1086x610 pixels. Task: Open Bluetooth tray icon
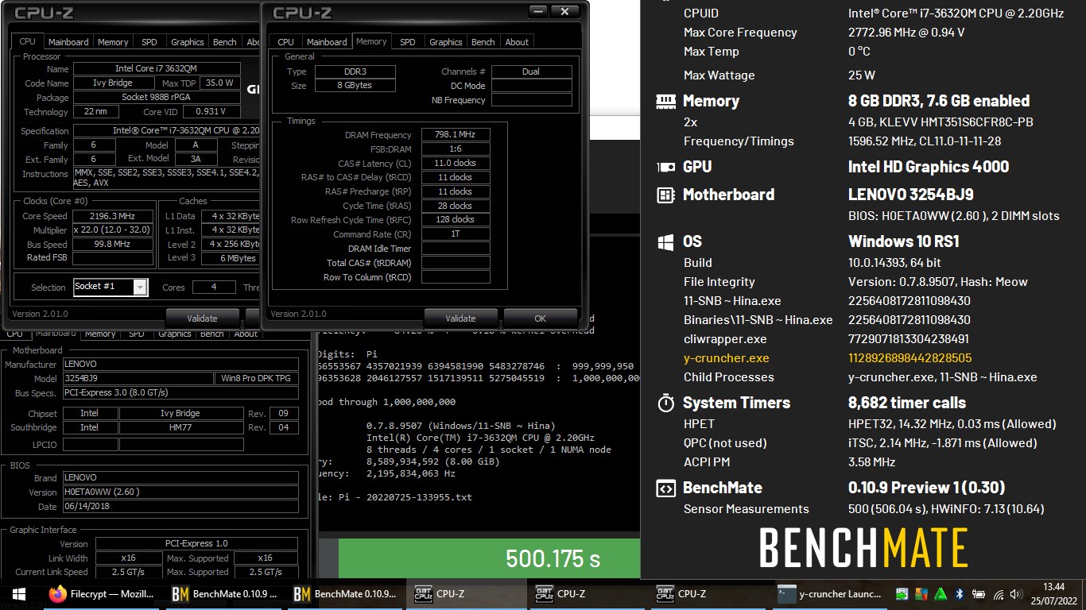click(x=959, y=593)
